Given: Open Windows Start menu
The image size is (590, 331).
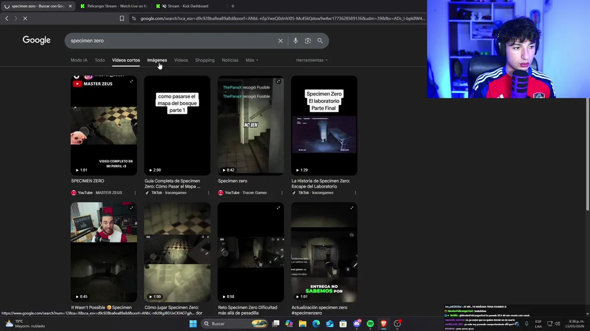Looking at the screenshot, I should 193,324.
